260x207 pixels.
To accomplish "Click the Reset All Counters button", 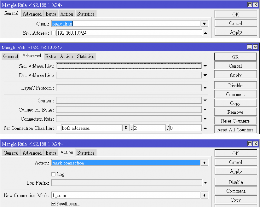I will 235,130.
